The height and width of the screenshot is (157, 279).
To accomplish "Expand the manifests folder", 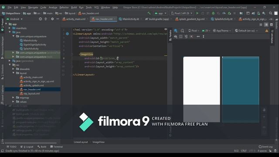I will [10, 28].
